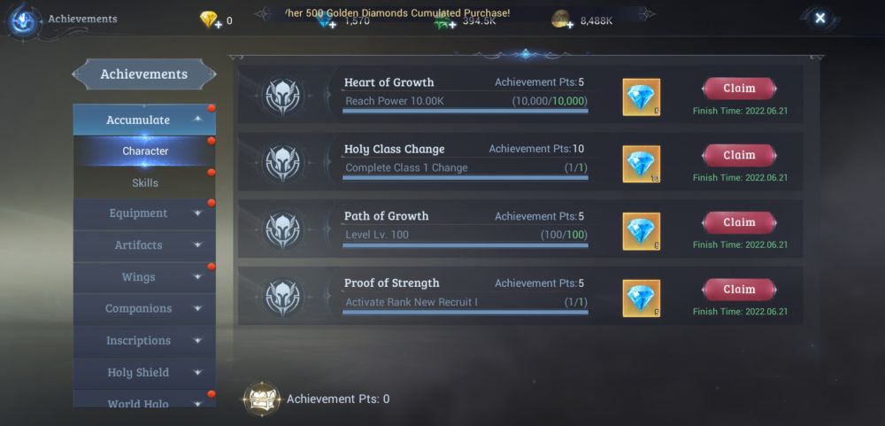Click the helmet emblem of Heart of Growth

[x=282, y=97]
